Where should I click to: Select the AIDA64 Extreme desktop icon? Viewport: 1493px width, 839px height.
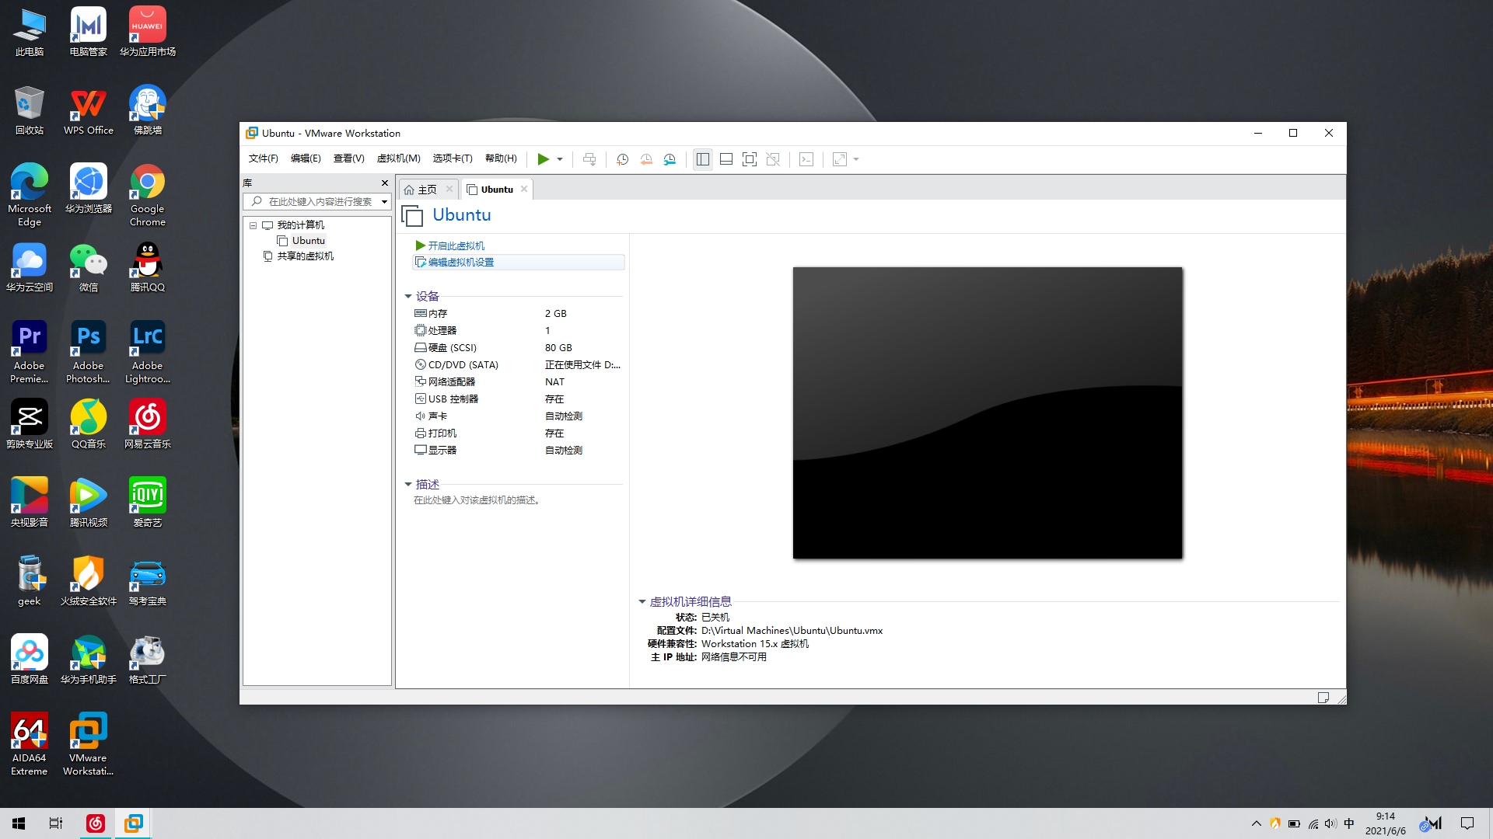click(x=30, y=743)
